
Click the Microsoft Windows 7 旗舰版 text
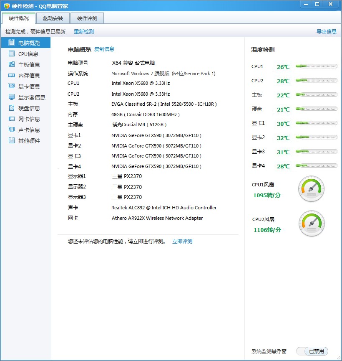(x=163, y=74)
